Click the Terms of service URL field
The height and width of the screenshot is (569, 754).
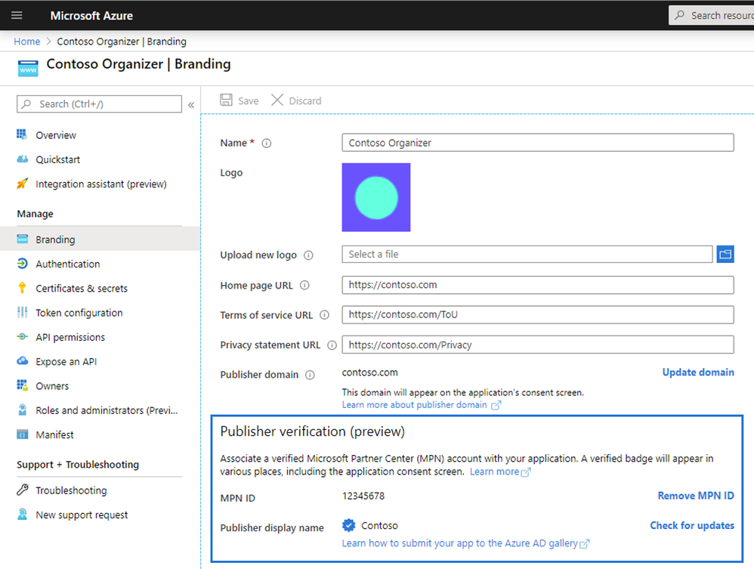click(538, 314)
